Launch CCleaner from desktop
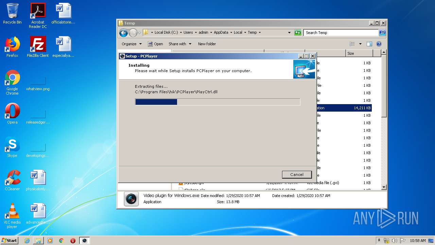The image size is (435, 245). tap(12, 180)
